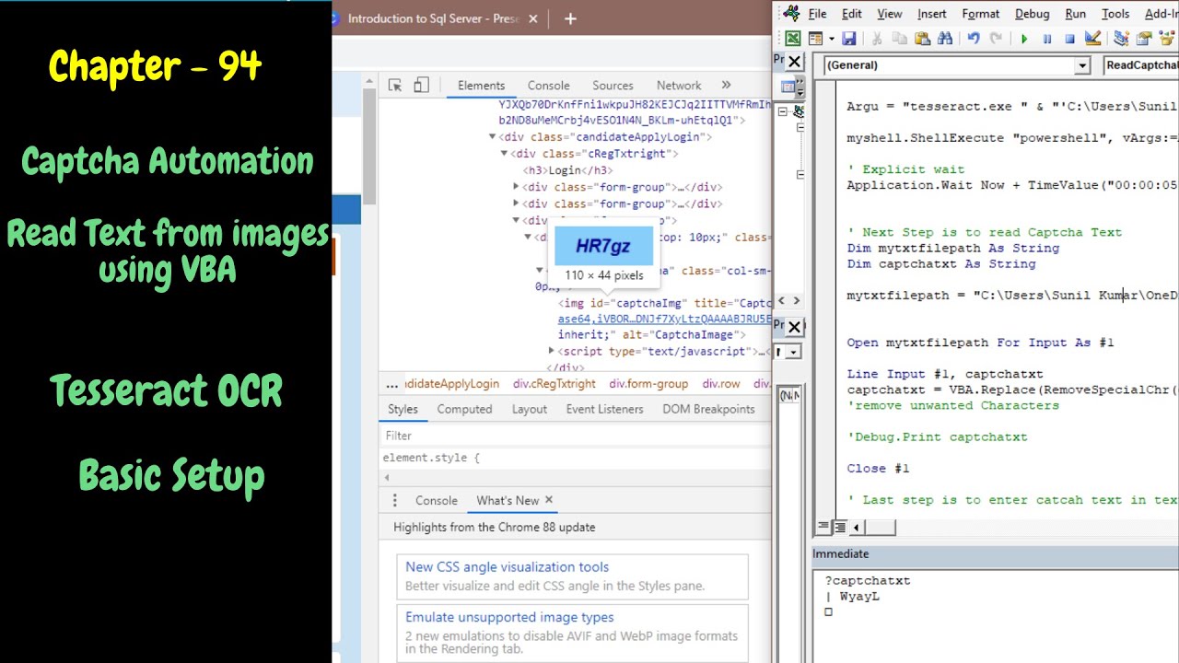The image size is (1179, 663).
Task: Click breadcrumb ellipsis overflow button
Action: [x=392, y=384]
